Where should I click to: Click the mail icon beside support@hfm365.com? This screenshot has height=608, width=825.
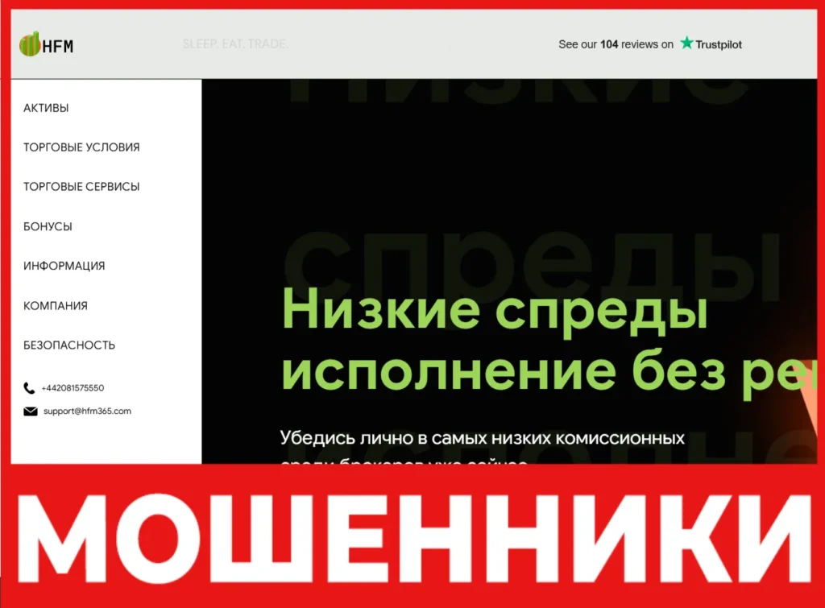click(29, 411)
